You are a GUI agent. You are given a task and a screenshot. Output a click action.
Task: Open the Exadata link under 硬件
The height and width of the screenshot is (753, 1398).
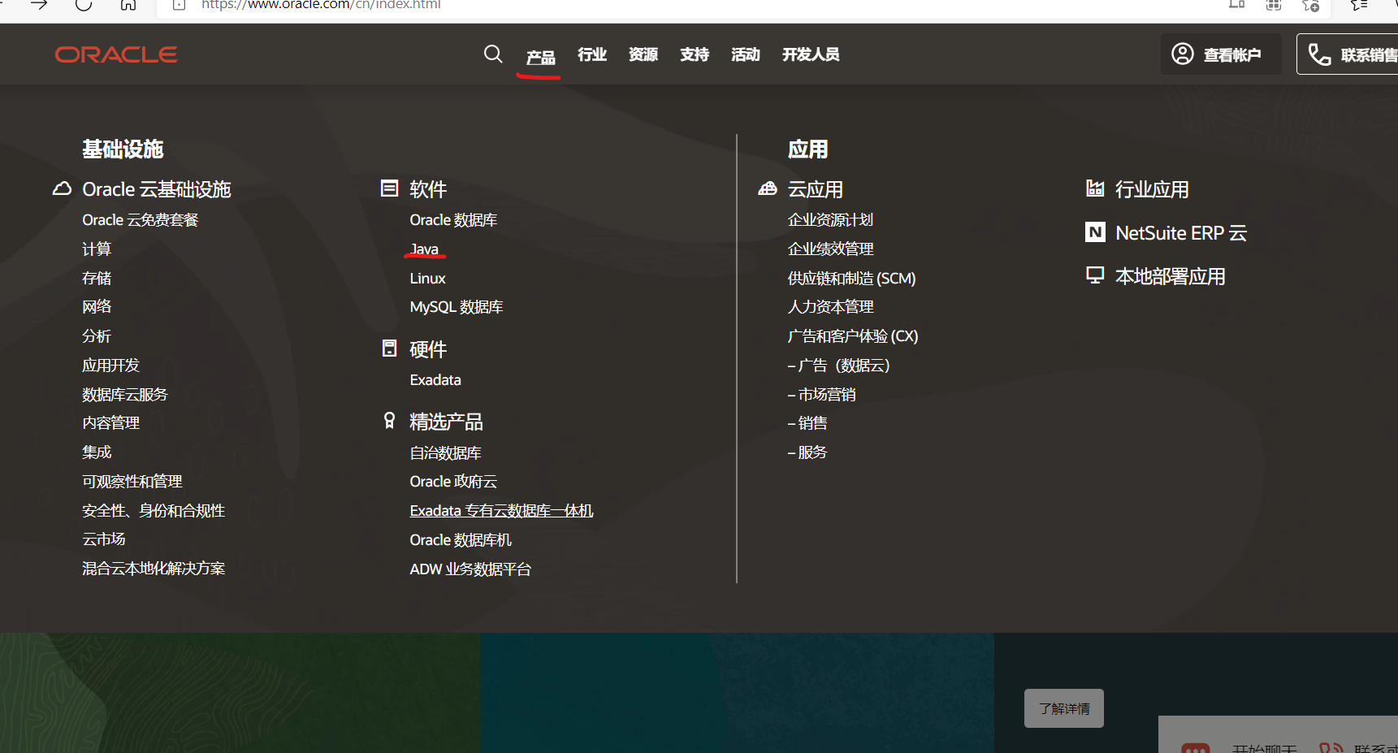435,380
